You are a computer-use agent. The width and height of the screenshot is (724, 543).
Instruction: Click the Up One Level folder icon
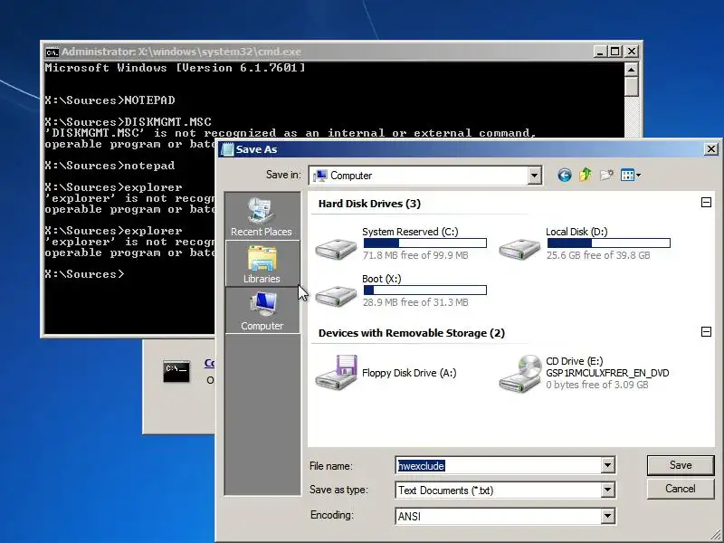tap(586, 175)
